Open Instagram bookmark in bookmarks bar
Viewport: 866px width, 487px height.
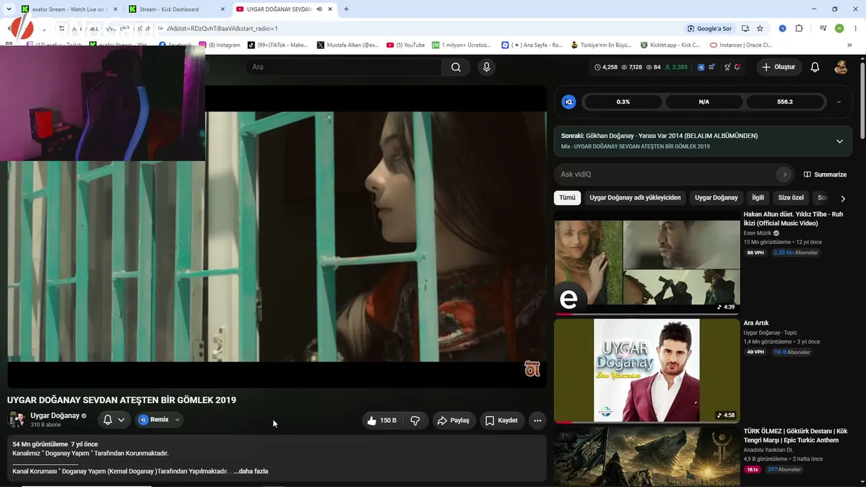pyautogui.click(x=219, y=45)
